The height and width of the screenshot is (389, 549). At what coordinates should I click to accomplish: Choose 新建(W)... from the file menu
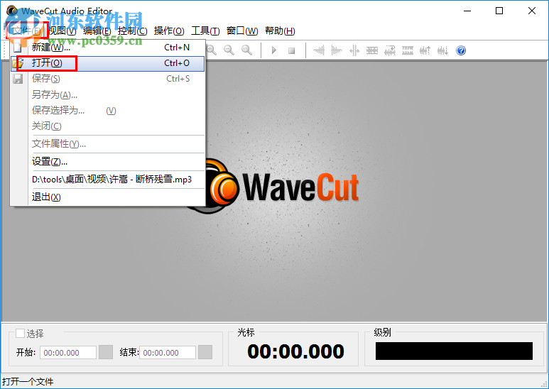[x=107, y=48]
